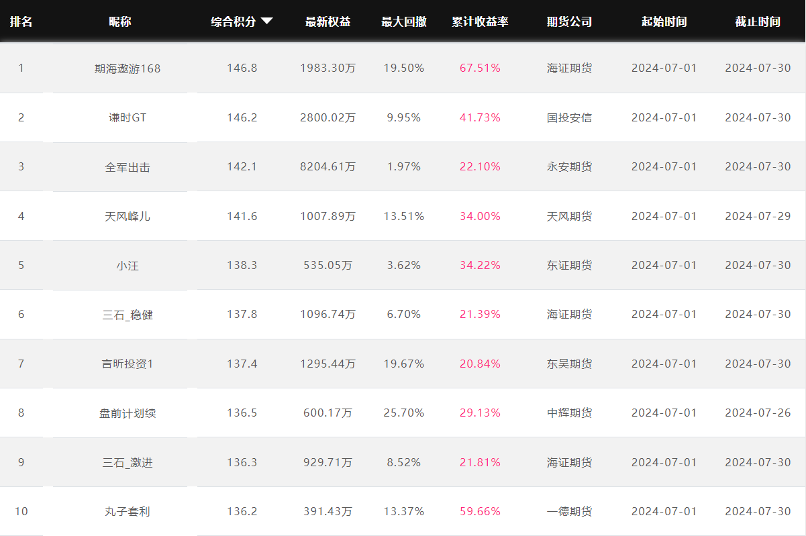Open nickname 三石_稳健
Screen dimensions: 806x536
128,315
